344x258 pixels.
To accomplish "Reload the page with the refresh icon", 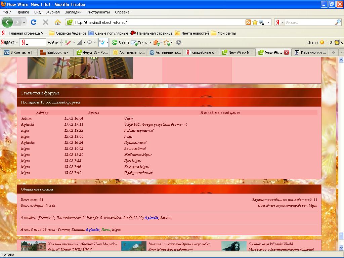I will [x=34, y=22].
